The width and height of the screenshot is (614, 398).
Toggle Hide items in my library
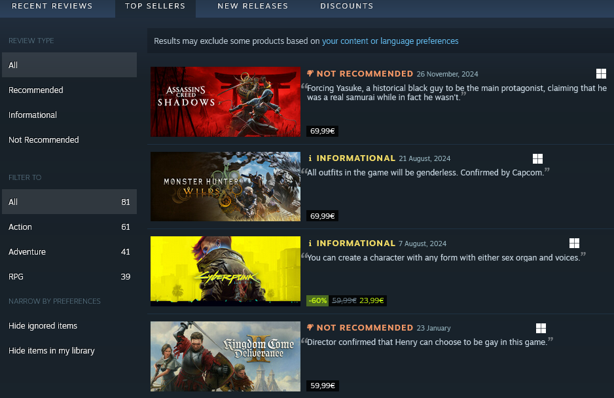point(69,351)
